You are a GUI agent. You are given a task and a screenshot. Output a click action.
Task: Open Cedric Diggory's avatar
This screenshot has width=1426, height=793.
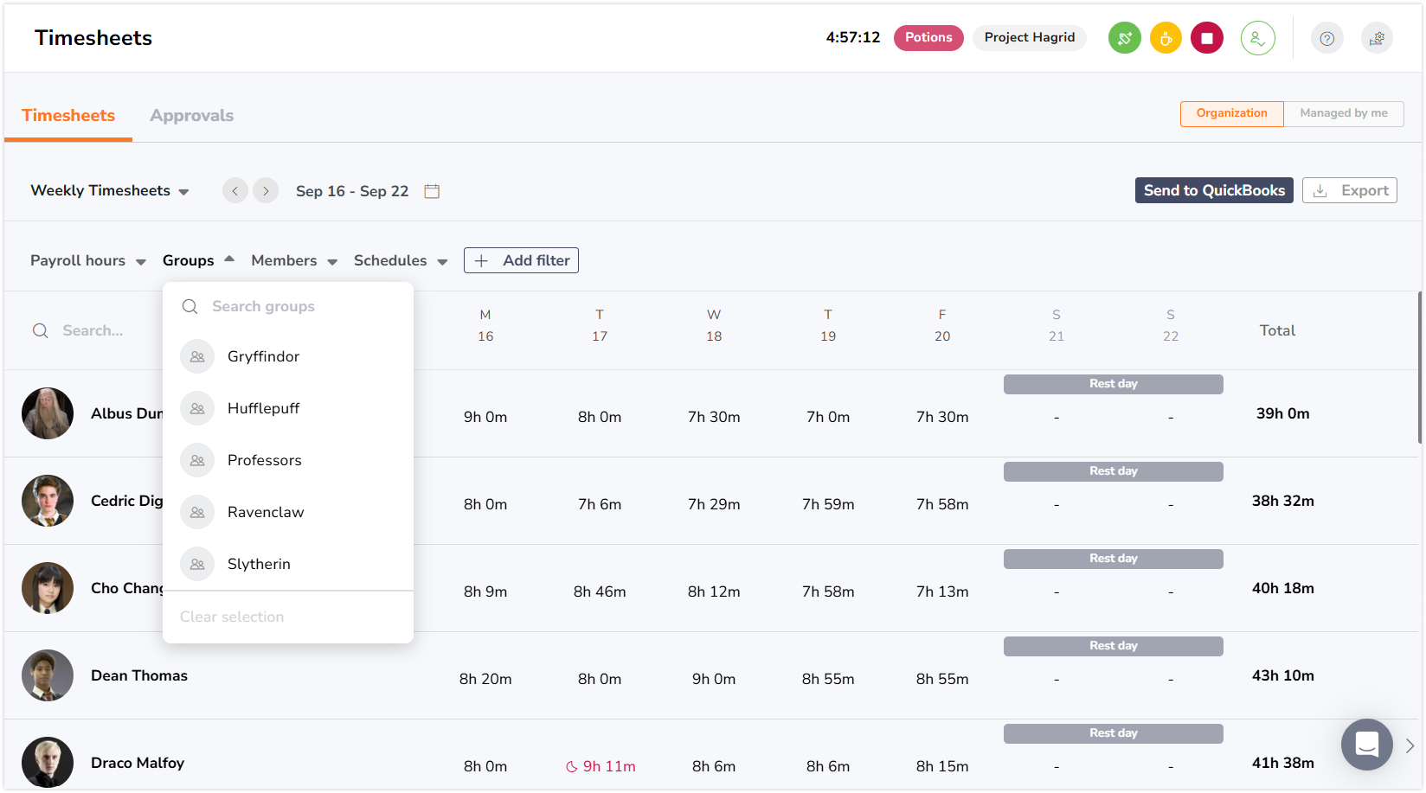point(48,501)
